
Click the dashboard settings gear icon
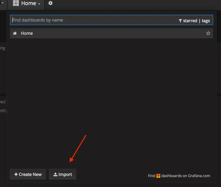pyautogui.click(x=50, y=3)
